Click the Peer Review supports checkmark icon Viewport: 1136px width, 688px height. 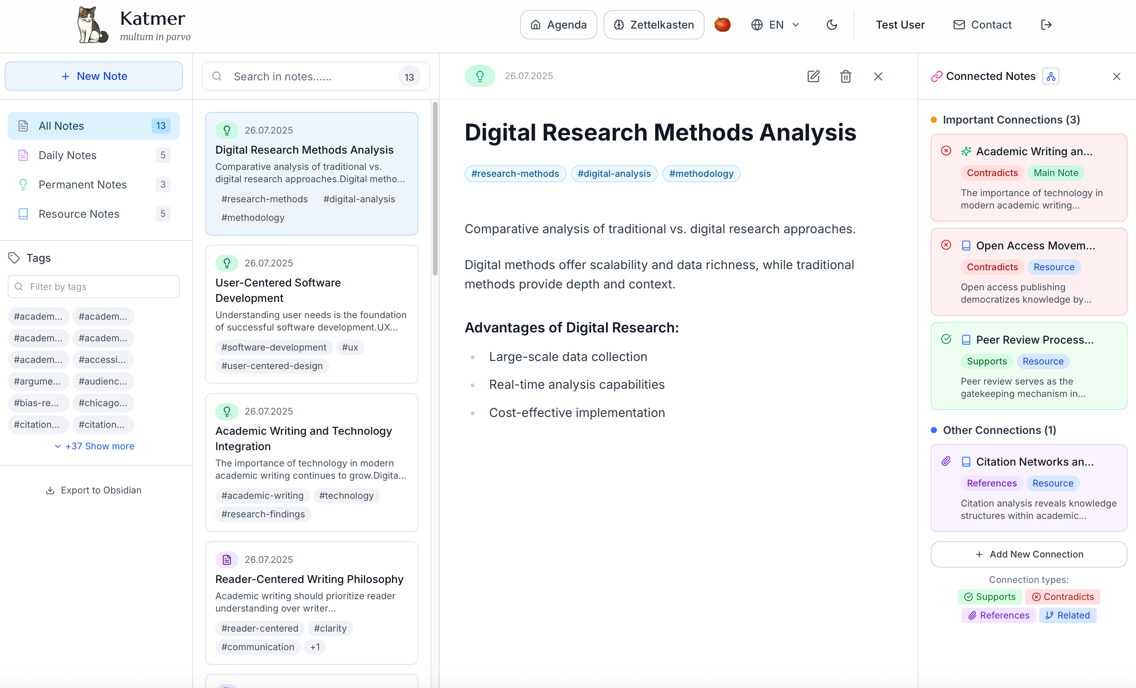tap(946, 339)
